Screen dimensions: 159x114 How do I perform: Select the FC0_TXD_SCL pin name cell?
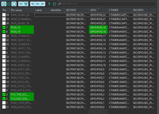(22, 95)
